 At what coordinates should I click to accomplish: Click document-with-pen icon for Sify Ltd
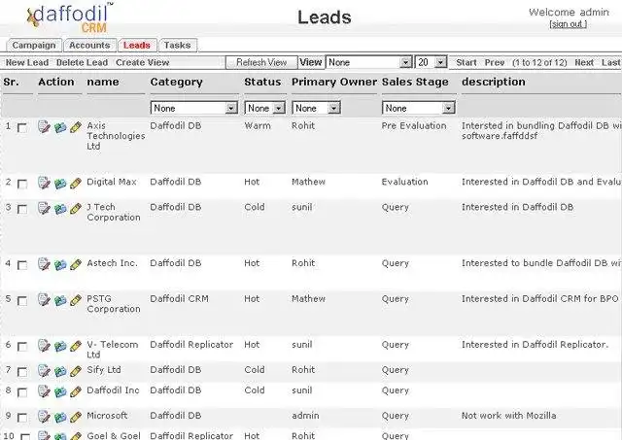click(x=44, y=371)
